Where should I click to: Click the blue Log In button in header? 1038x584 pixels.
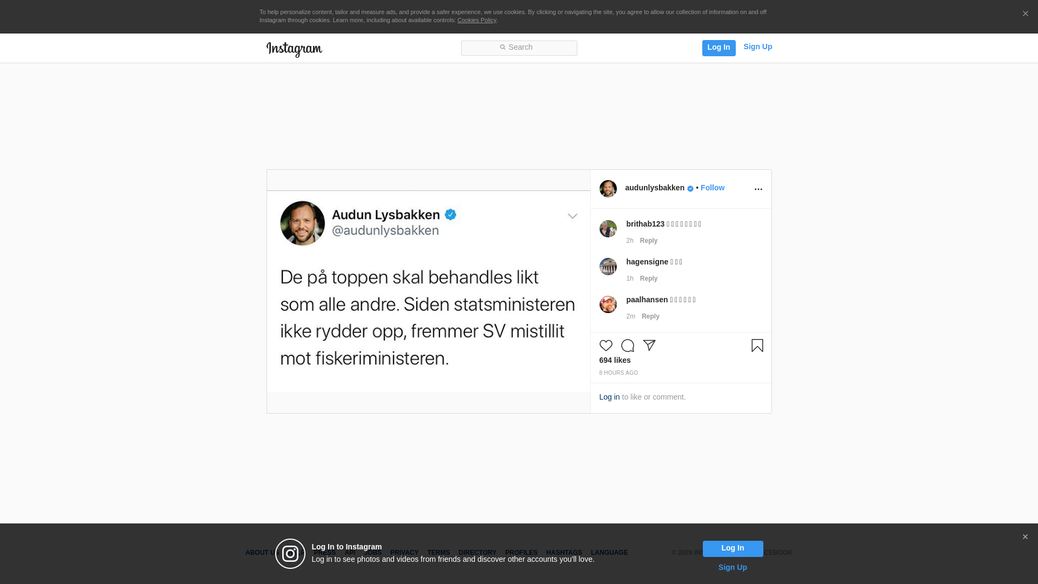(x=718, y=48)
